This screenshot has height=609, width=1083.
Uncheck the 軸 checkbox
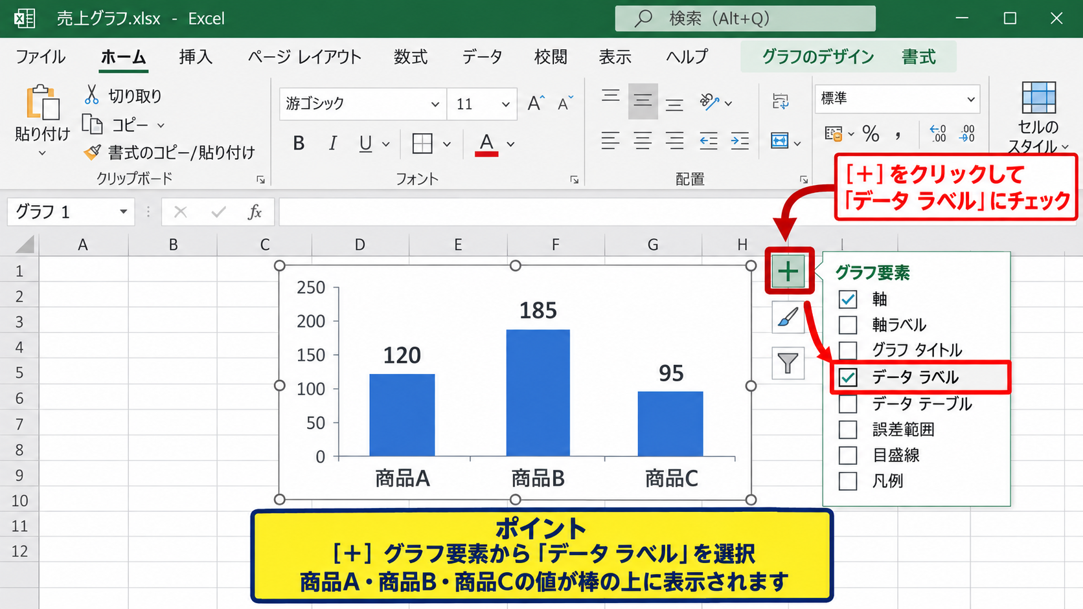[847, 299]
